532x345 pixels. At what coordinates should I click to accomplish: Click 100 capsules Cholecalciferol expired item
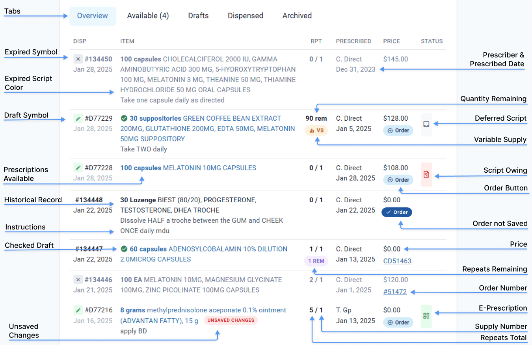point(208,75)
